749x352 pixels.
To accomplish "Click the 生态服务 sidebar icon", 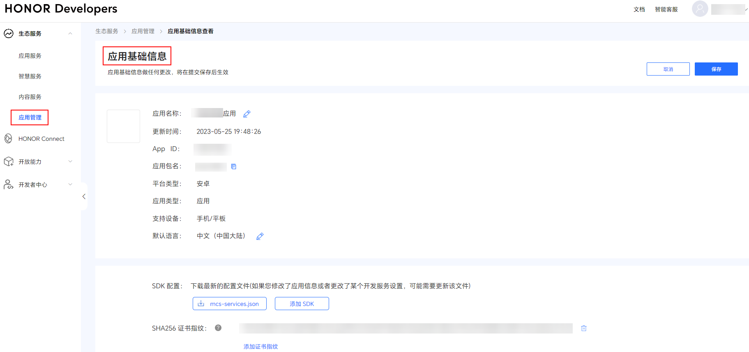I will (9, 34).
